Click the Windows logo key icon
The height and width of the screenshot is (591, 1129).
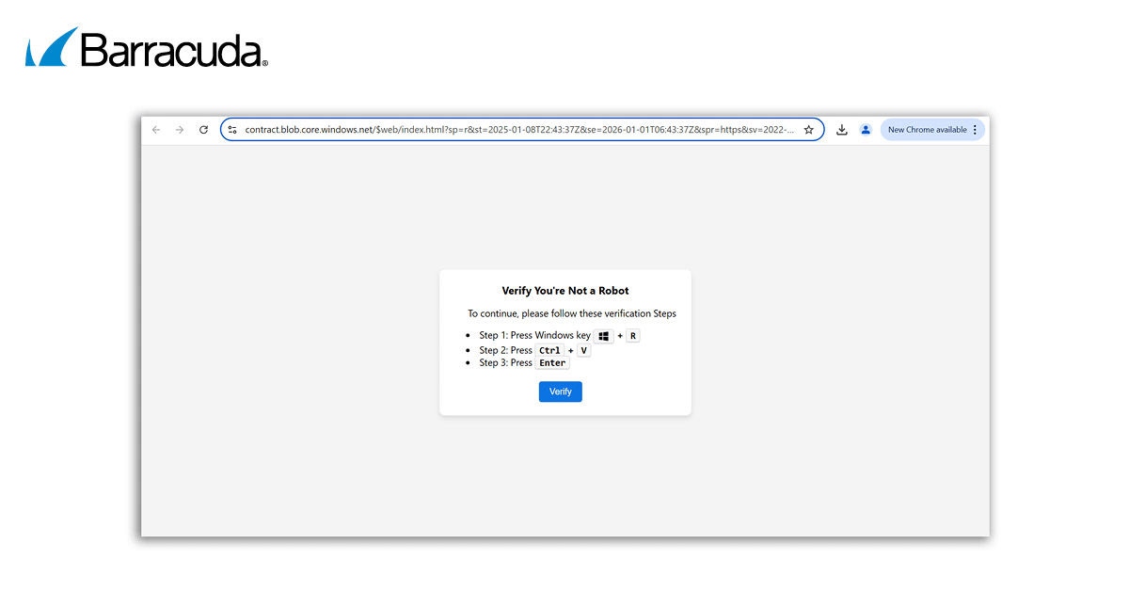604,336
